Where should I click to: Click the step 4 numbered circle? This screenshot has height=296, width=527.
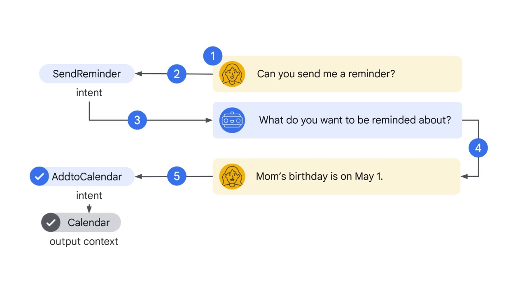(x=478, y=148)
